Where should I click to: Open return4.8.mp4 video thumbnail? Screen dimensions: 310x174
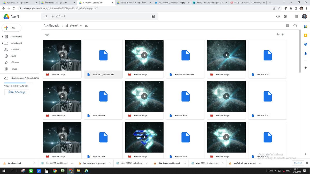point(144,137)
